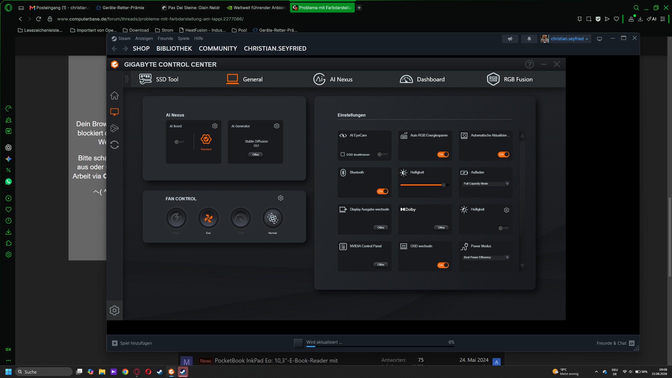Click the scroll-down arrow in Einstellungen

click(x=522, y=266)
